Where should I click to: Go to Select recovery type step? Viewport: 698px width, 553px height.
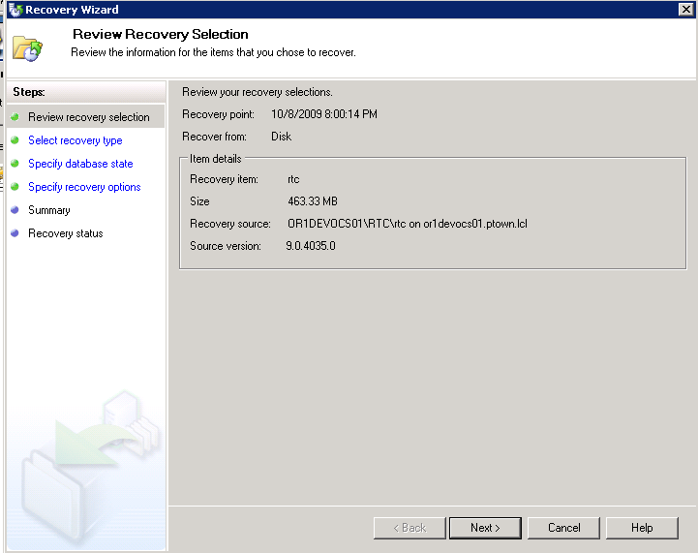(x=76, y=140)
